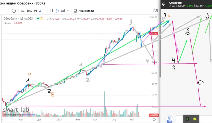Image resolution: width=212 pixels, height=123 pixels.
Task: Select the 1М timeframe
Action: click(x=23, y=11)
